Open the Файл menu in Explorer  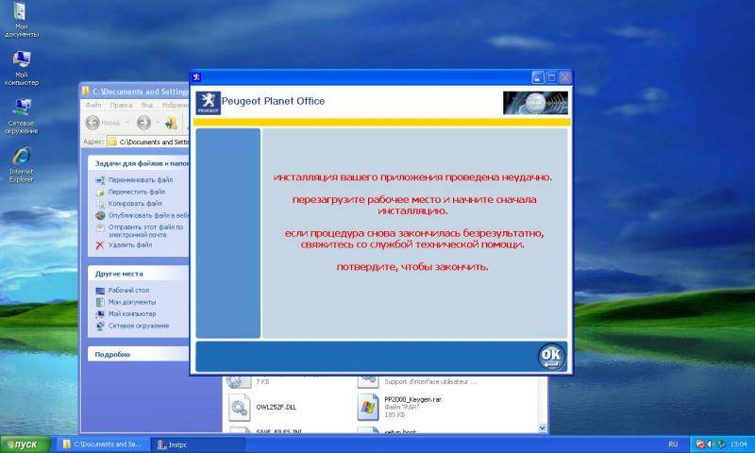point(93,105)
